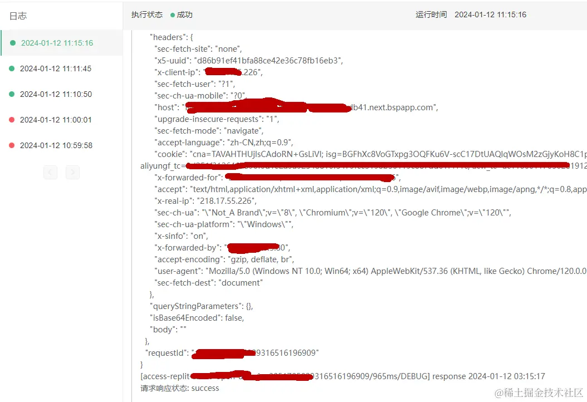Click the "headers": { line
Image resolution: width=587 pixels, height=402 pixels.
coord(172,37)
